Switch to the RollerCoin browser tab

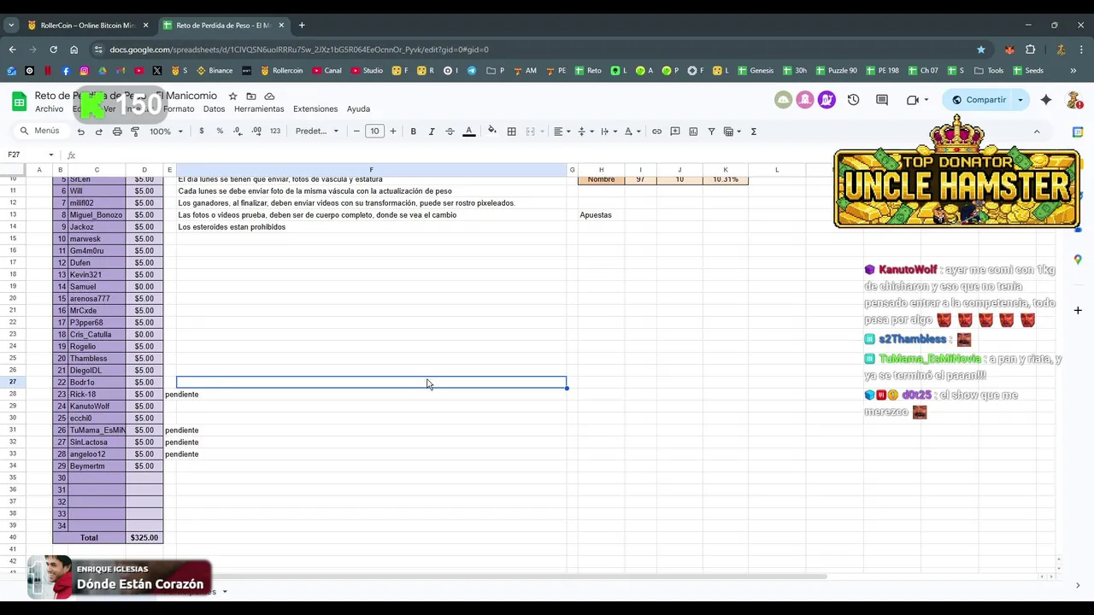click(x=86, y=26)
